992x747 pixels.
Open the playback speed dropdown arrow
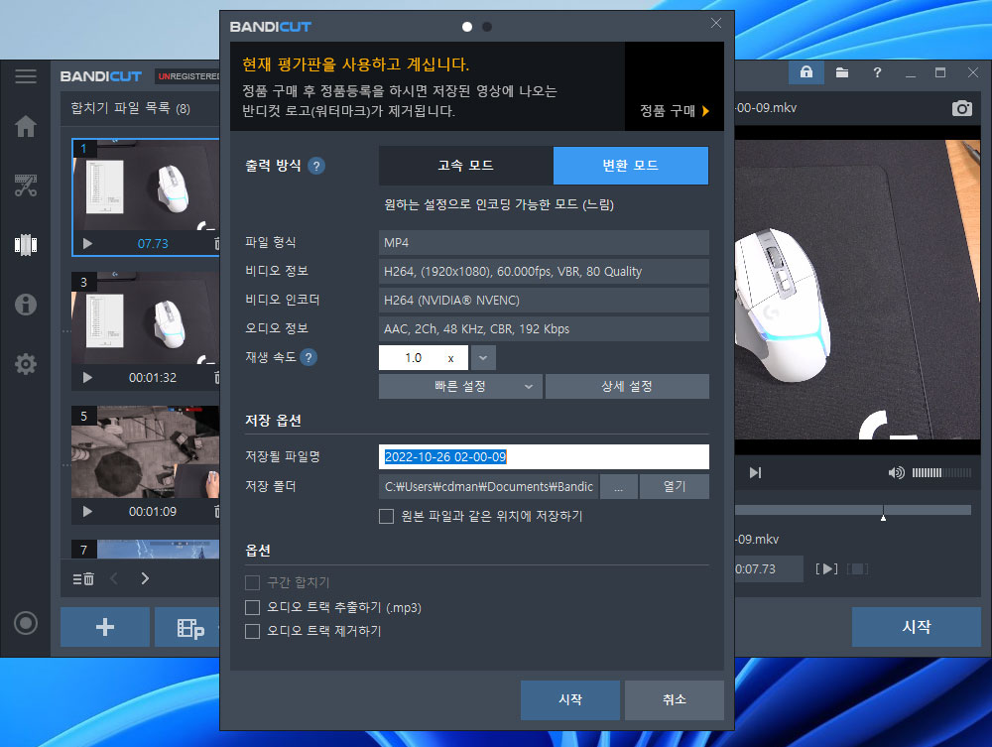(x=483, y=358)
